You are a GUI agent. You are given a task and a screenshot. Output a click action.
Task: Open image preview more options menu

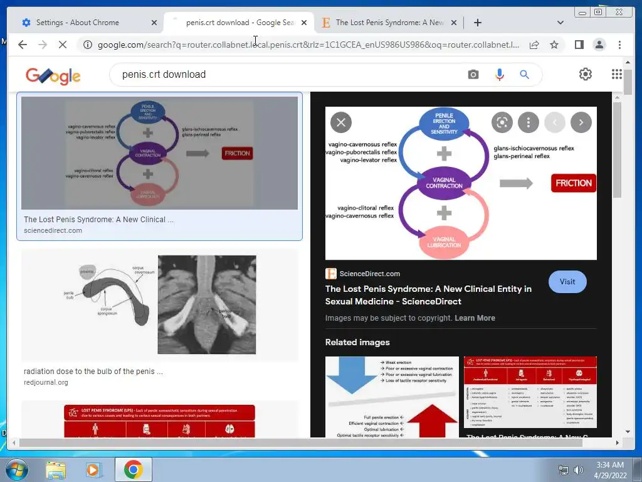click(528, 122)
